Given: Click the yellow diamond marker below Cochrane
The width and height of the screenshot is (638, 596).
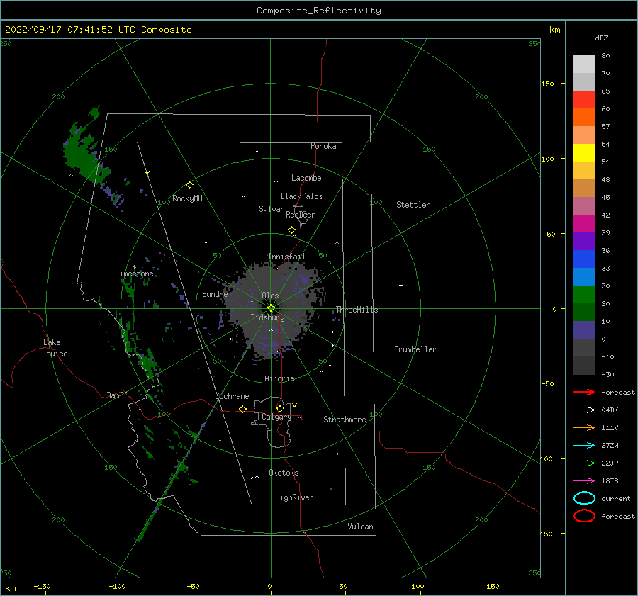Looking at the screenshot, I should 243,410.
